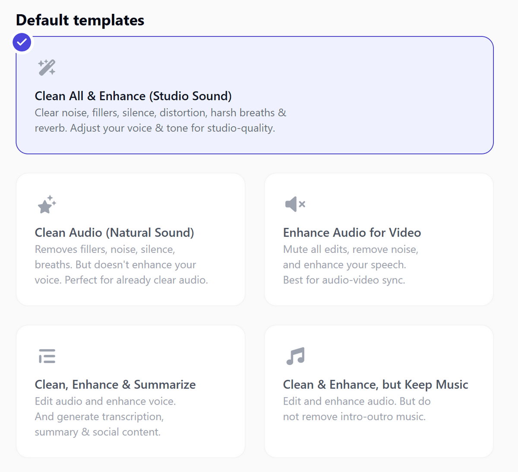Viewport: 518px width, 472px height.
Task: Click the magic wand icon
Action: click(47, 67)
